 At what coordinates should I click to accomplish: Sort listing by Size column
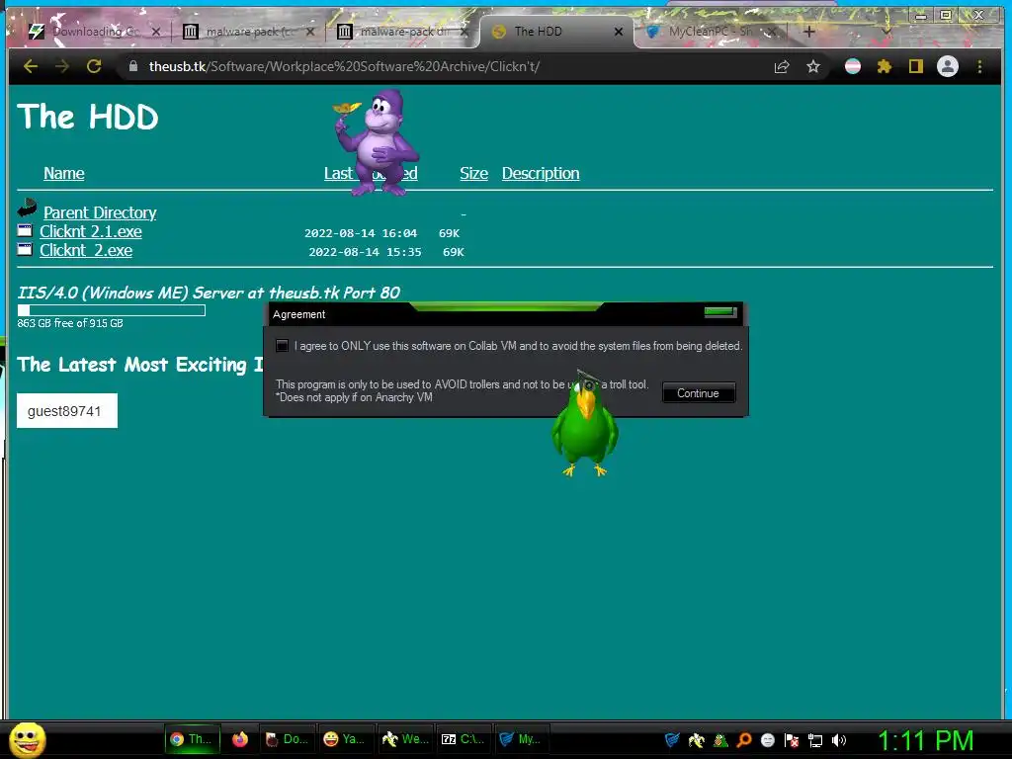tap(473, 173)
